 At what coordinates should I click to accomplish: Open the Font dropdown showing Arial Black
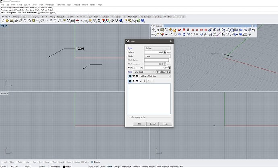(144, 72)
